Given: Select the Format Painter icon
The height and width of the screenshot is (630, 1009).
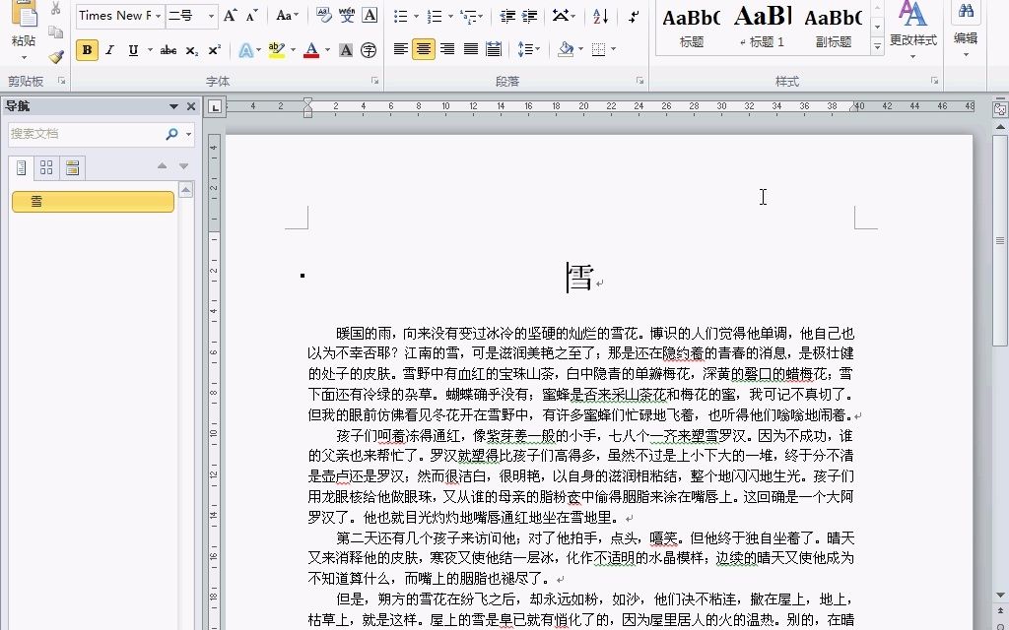Looking at the screenshot, I should pos(56,56).
